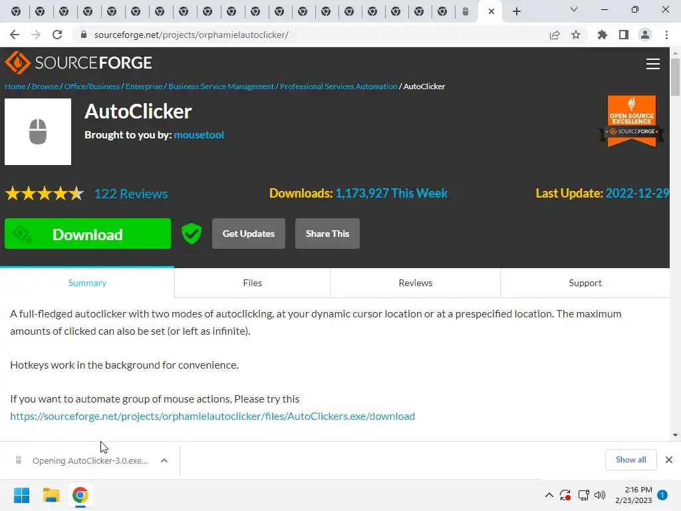The width and height of the screenshot is (681, 511).
Task: Click the green security shield checkmark
Action: (x=192, y=234)
